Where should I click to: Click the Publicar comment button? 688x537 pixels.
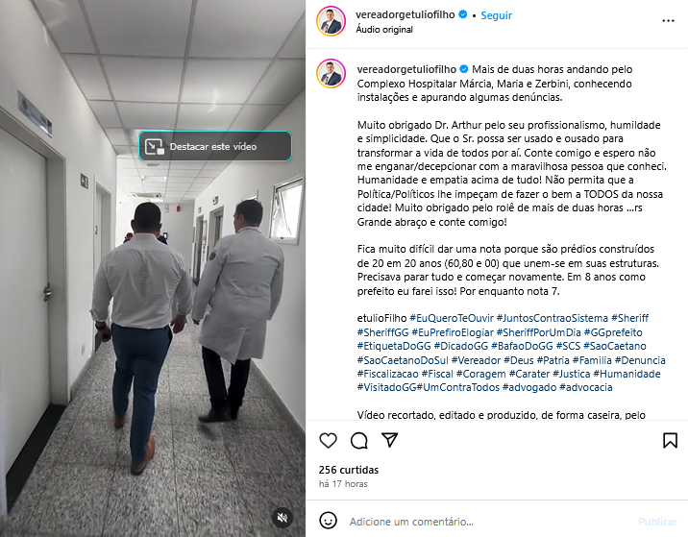[x=657, y=522]
